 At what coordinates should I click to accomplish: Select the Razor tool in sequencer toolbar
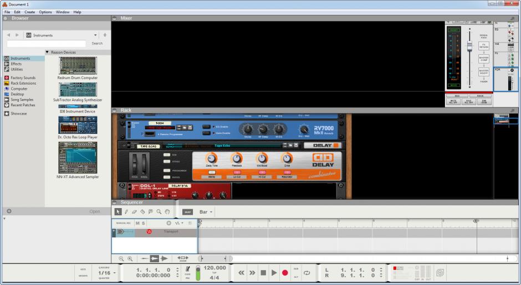tap(142, 212)
